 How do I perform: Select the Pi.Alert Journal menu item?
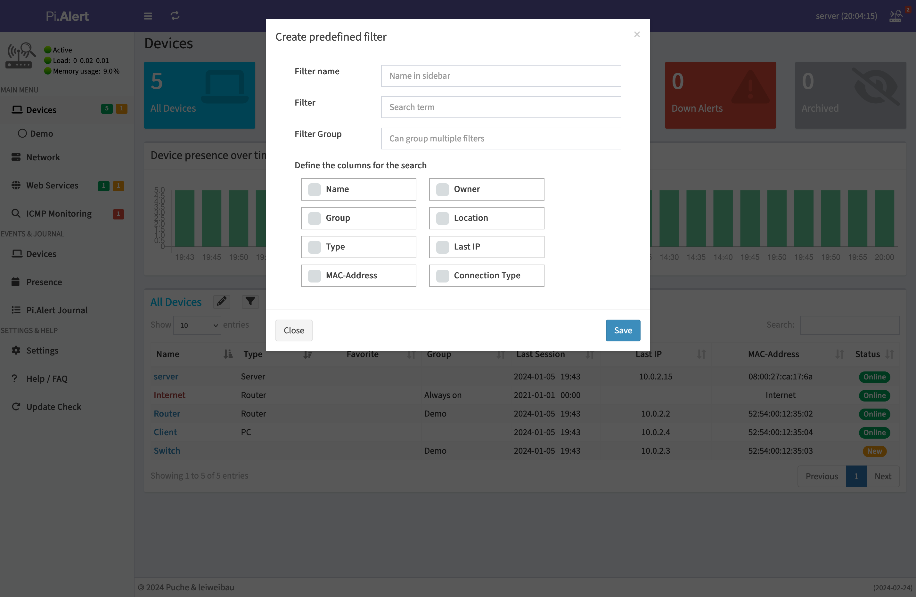point(57,309)
